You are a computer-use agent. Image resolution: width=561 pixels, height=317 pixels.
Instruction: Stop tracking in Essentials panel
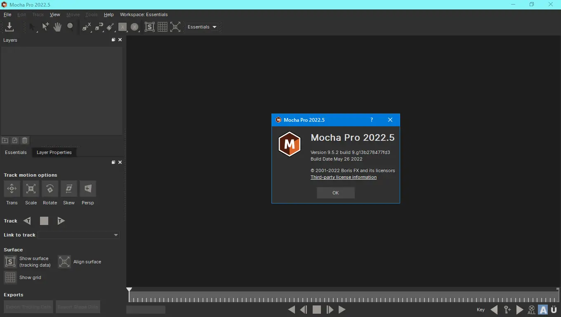(x=44, y=221)
